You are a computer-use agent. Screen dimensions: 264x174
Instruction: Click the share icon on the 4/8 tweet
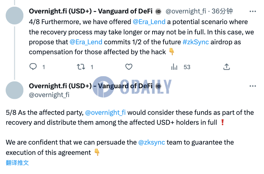pos(226,67)
